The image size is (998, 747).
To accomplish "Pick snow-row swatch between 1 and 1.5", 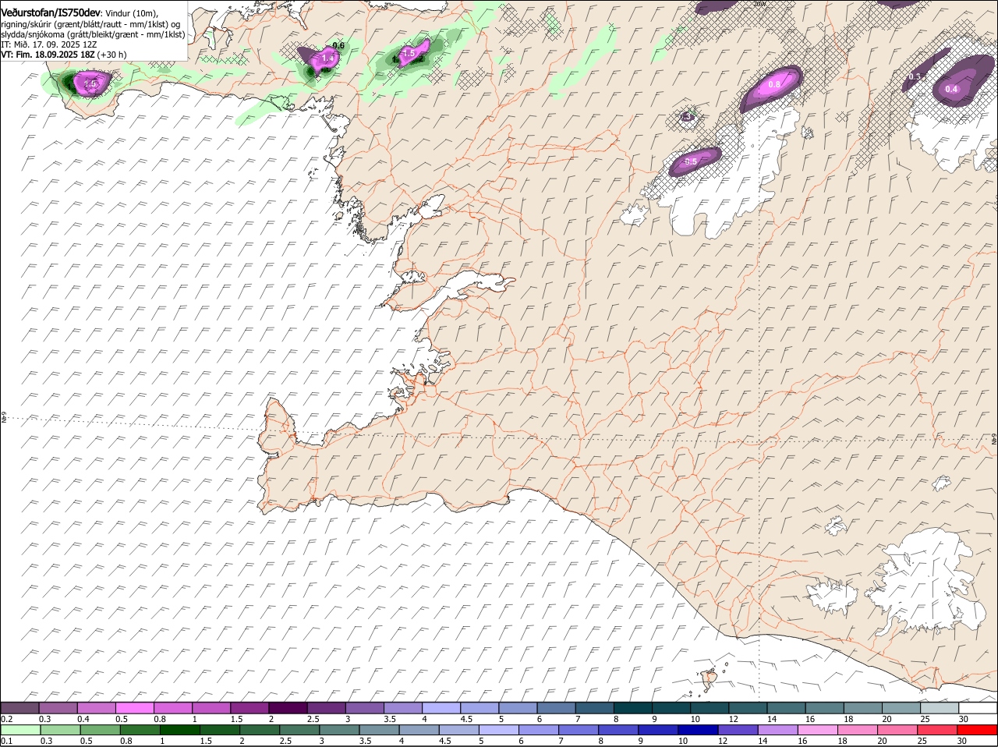I will coord(211,707).
